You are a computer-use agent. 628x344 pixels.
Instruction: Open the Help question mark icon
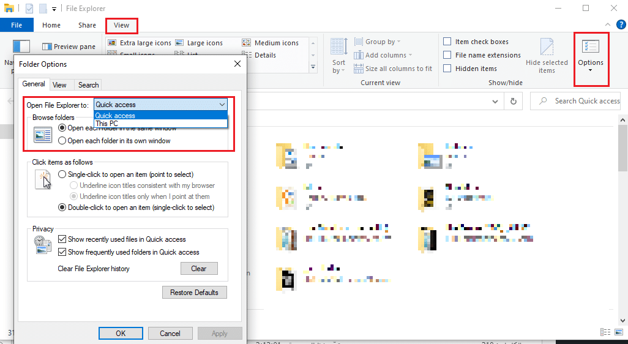pos(621,25)
